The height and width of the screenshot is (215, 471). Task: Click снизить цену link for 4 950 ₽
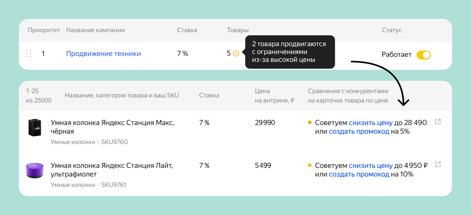point(371,166)
